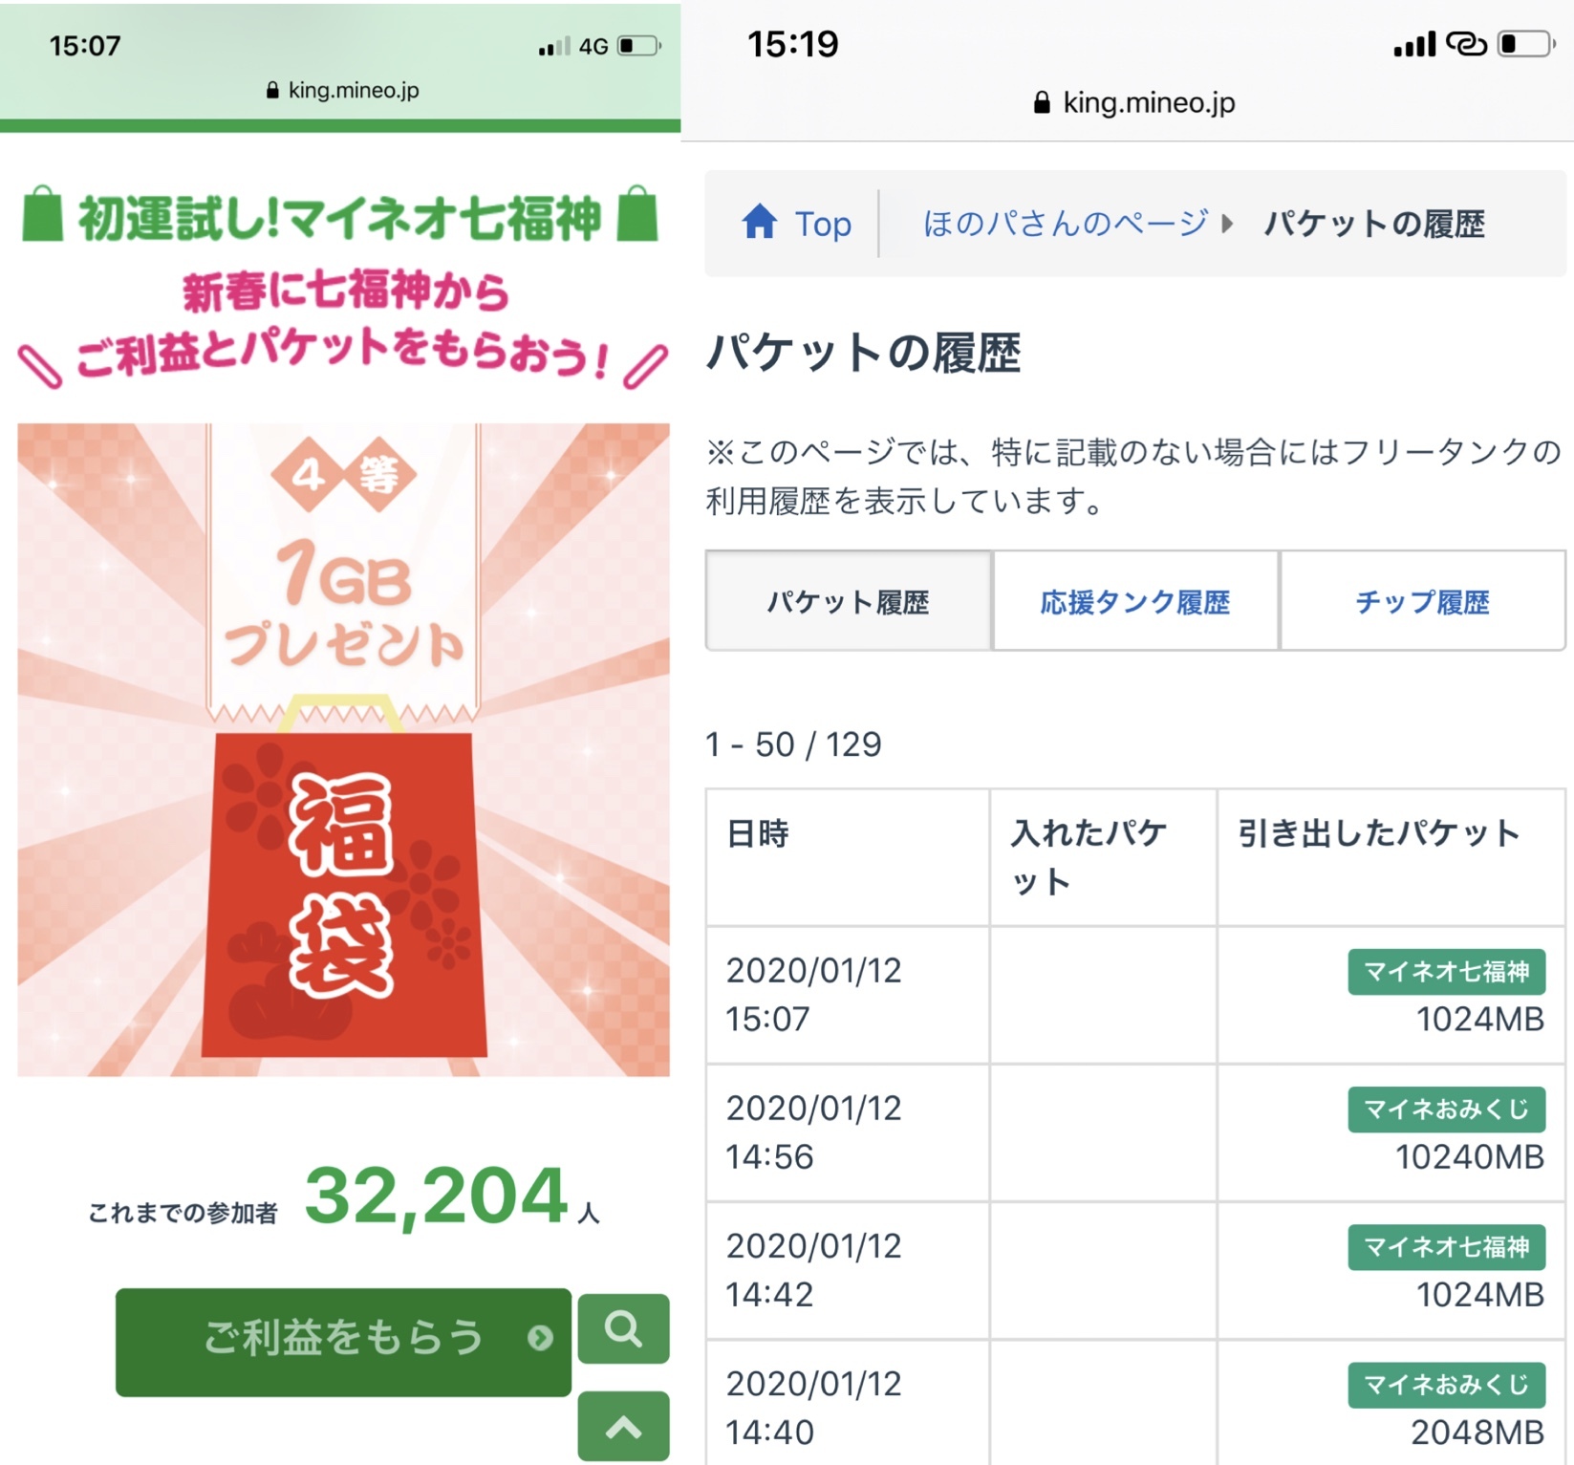The height and width of the screenshot is (1465, 1574).
Task: Switch to the チップ履歴 tab
Action: [x=1422, y=602]
